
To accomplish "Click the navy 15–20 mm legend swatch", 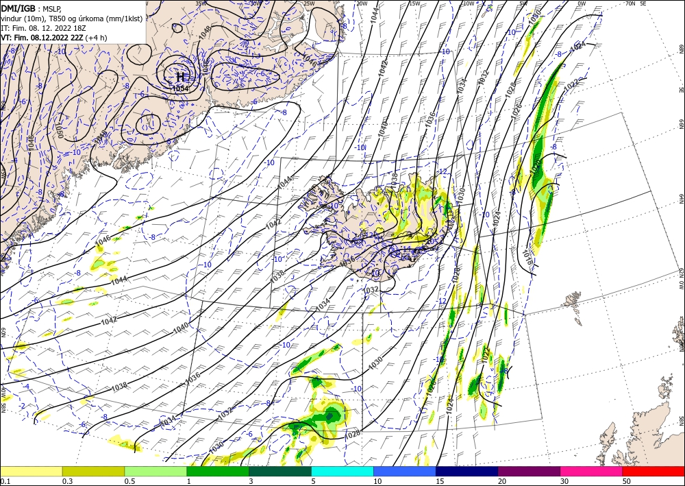I will pyautogui.click(x=467, y=471).
